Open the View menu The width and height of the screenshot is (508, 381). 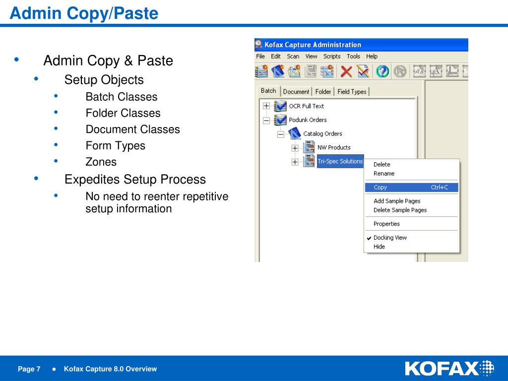[312, 57]
